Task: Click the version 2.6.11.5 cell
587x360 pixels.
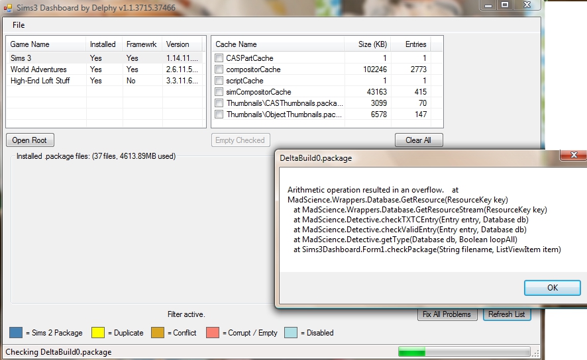Action: tap(182, 69)
